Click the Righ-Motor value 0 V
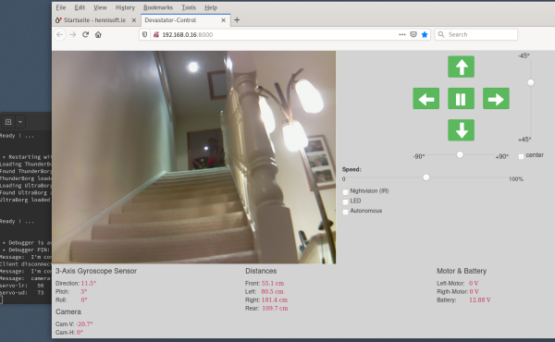This screenshot has height=342, width=555. tap(475, 292)
